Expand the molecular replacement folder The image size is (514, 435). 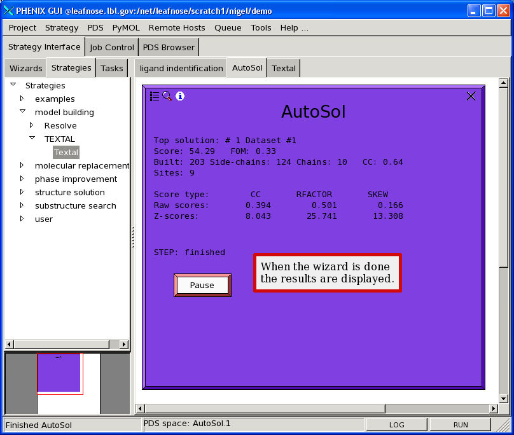click(x=22, y=165)
